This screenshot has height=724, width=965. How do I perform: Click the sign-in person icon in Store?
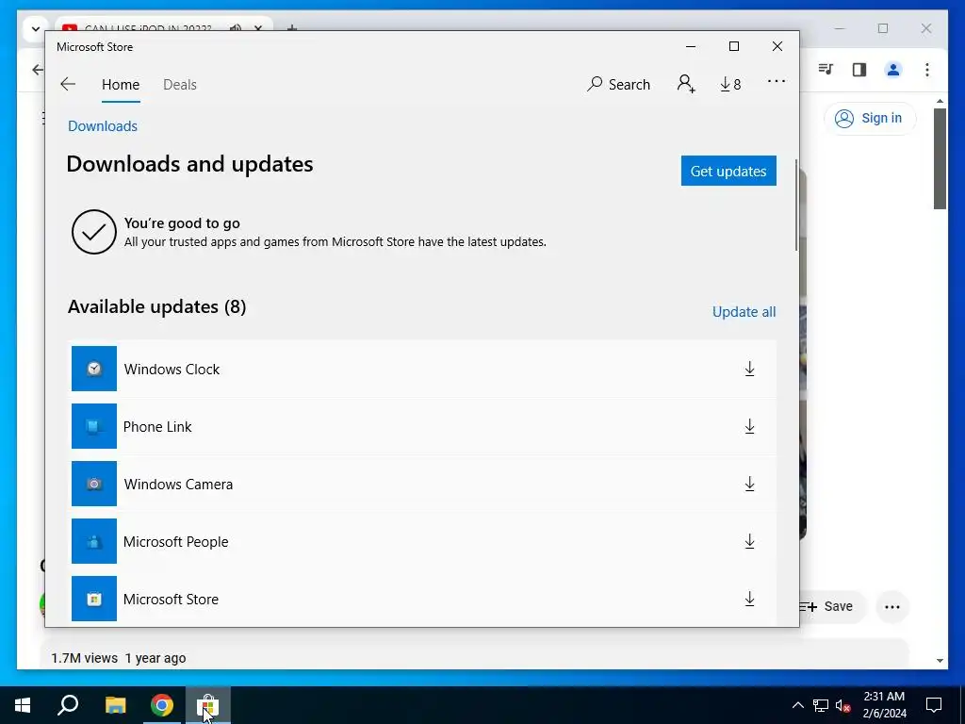click(x=686, y=84)
